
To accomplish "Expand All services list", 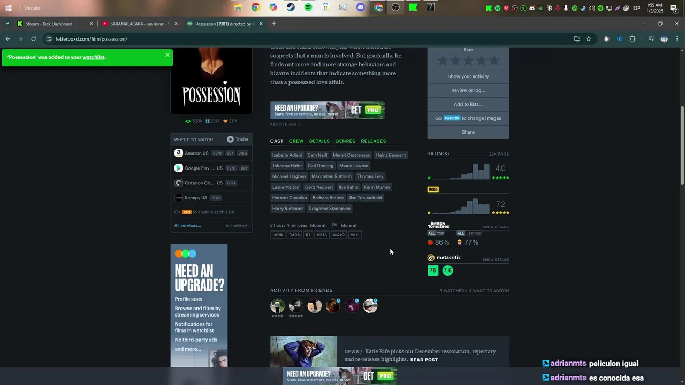I will (x=187, y=225).
